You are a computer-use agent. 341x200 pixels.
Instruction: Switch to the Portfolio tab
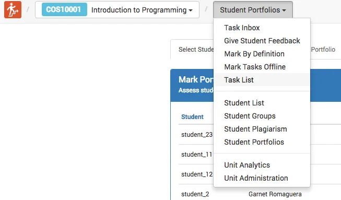323,50
